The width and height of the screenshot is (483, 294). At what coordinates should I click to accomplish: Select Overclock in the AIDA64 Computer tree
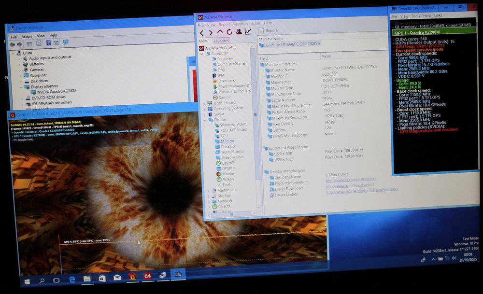pos(224,81)
